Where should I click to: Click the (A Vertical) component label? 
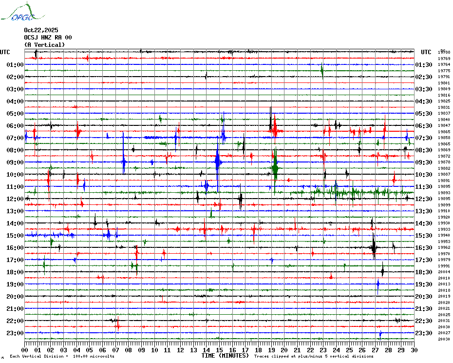point(44,45)
